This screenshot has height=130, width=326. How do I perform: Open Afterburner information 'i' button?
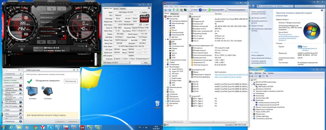click(x=62, y=9)
